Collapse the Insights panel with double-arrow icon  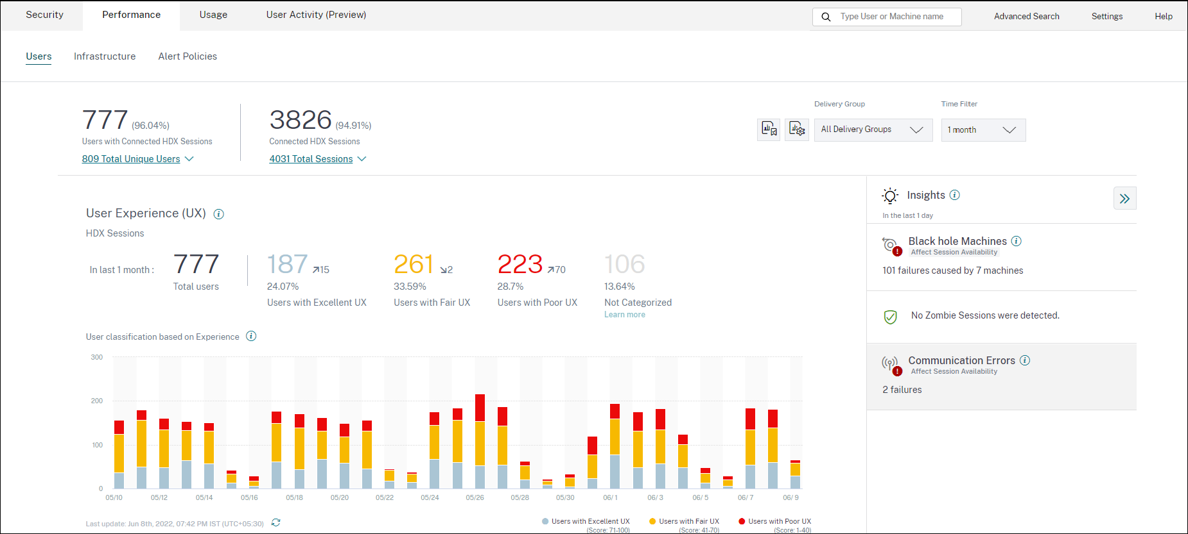(x=1124, y=199)
